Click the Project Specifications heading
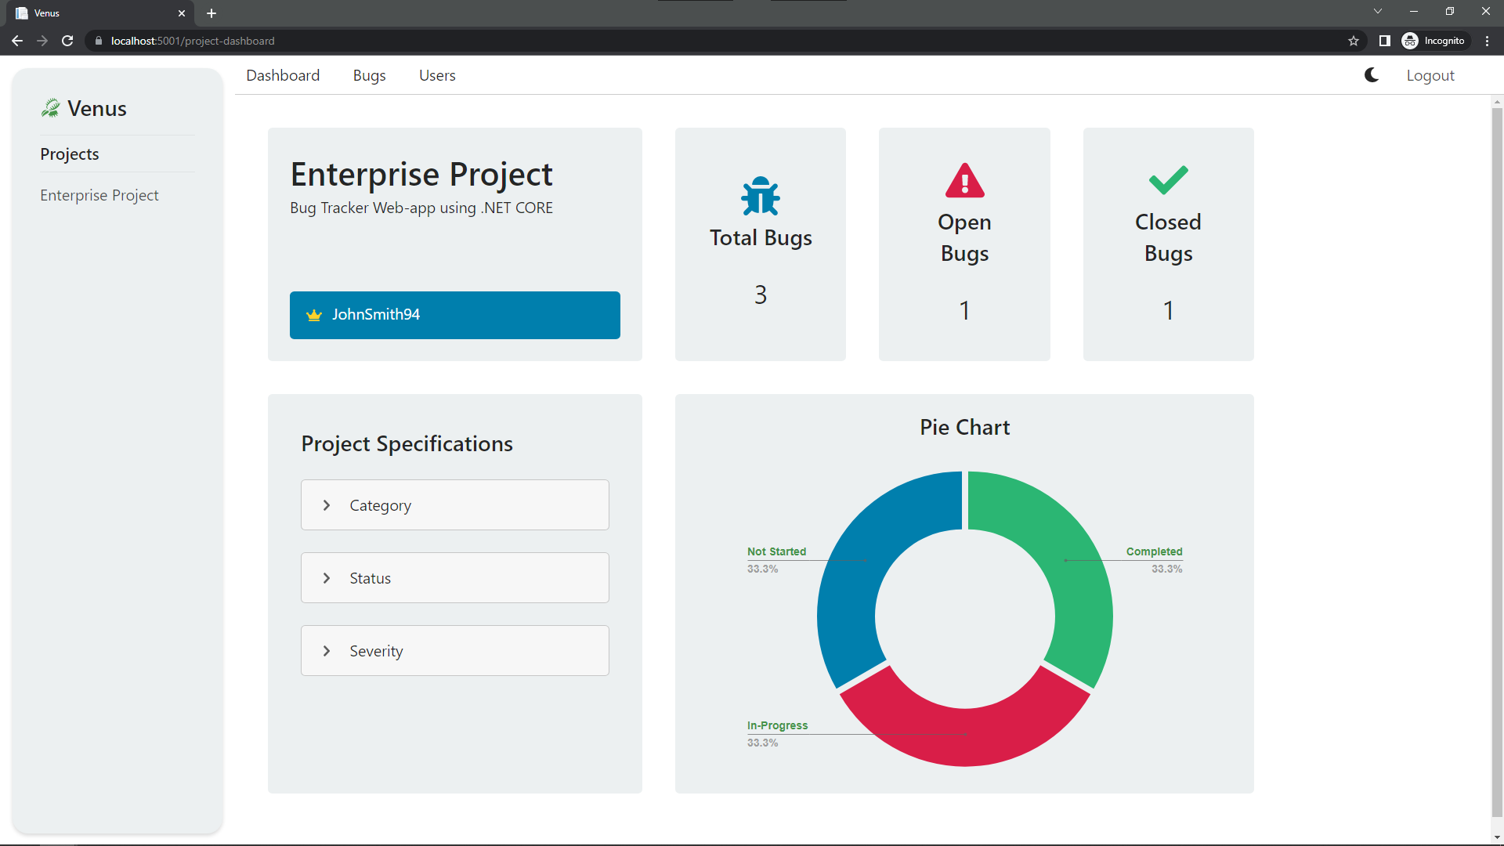 (407, 443)
